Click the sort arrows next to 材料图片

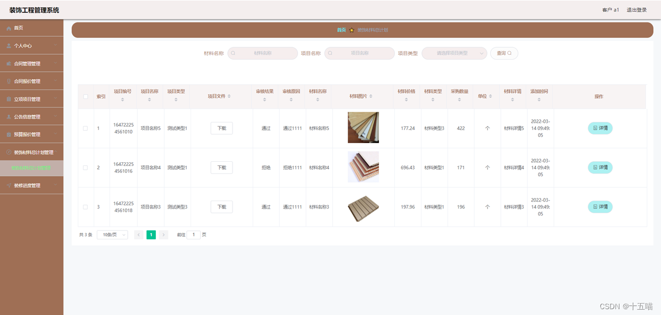point(371,96)
